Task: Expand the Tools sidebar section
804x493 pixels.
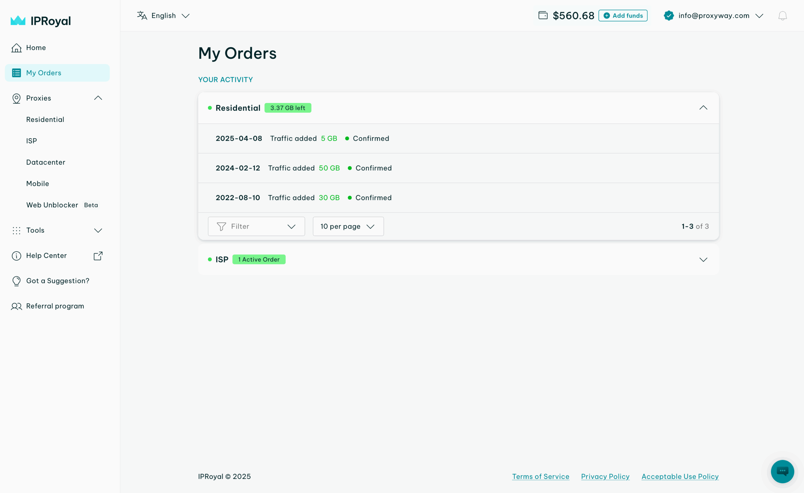Action: tap(98, 230)
